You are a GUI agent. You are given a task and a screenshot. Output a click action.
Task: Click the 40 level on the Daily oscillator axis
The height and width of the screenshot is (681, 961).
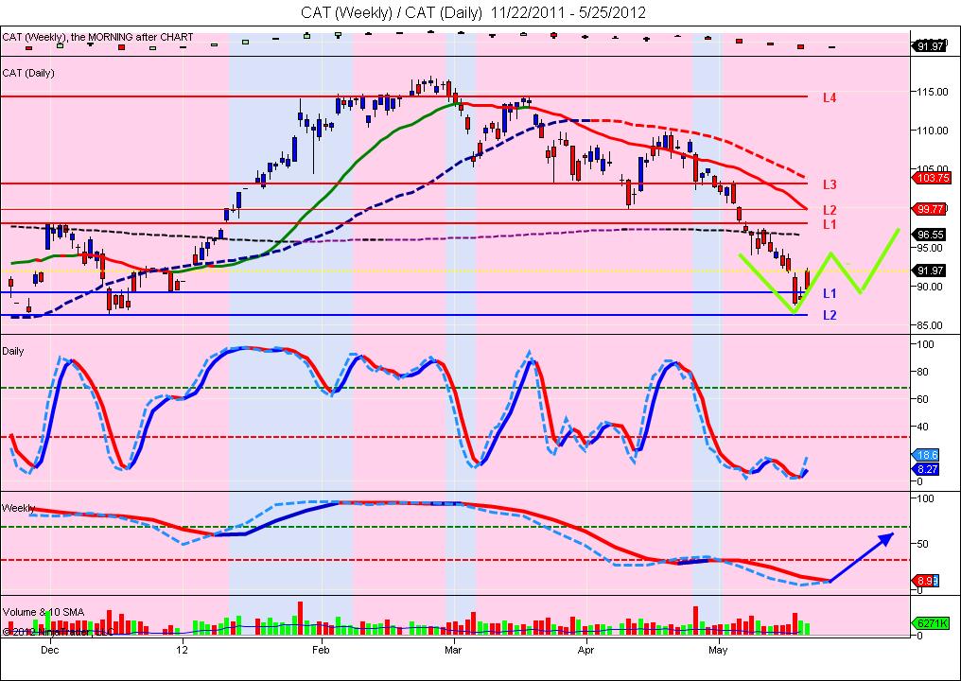pyautogui.click(x=923, y=427)
